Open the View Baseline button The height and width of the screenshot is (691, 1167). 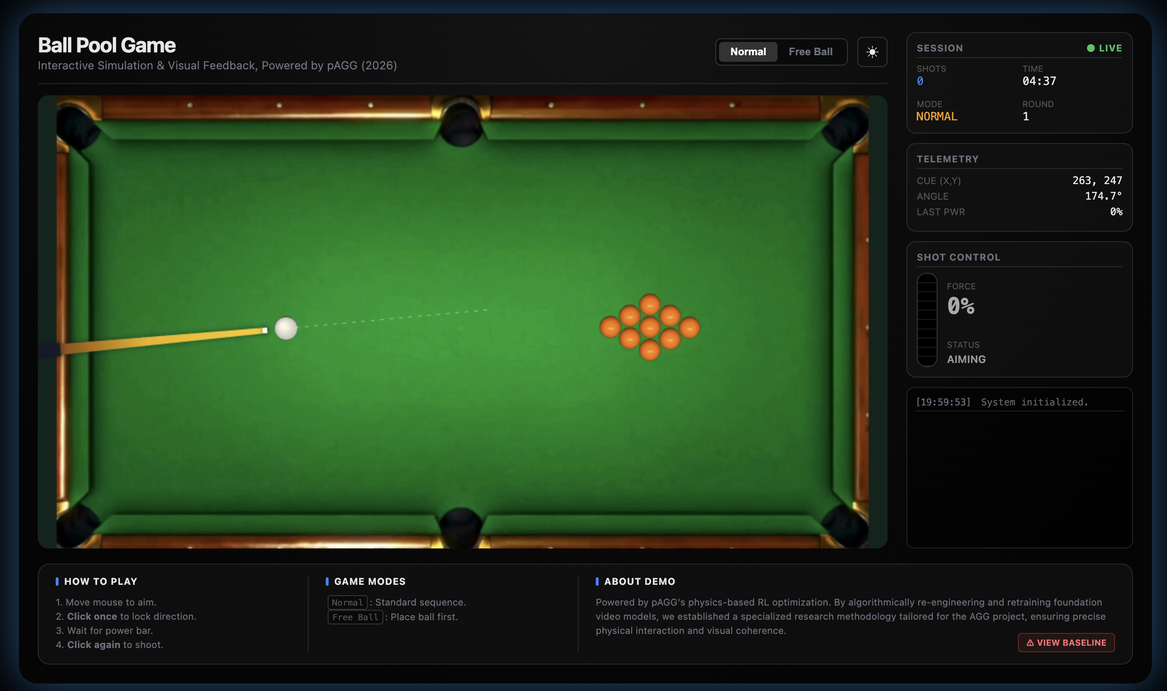pos(1066,642)
